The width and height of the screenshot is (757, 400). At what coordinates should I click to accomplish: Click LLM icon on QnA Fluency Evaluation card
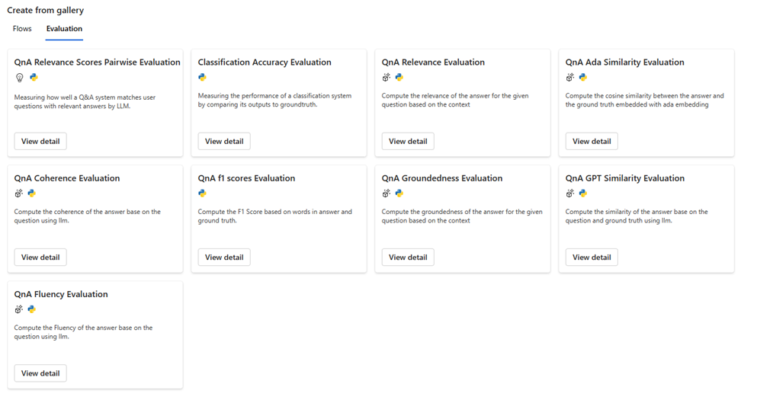[x=19, y=309]
